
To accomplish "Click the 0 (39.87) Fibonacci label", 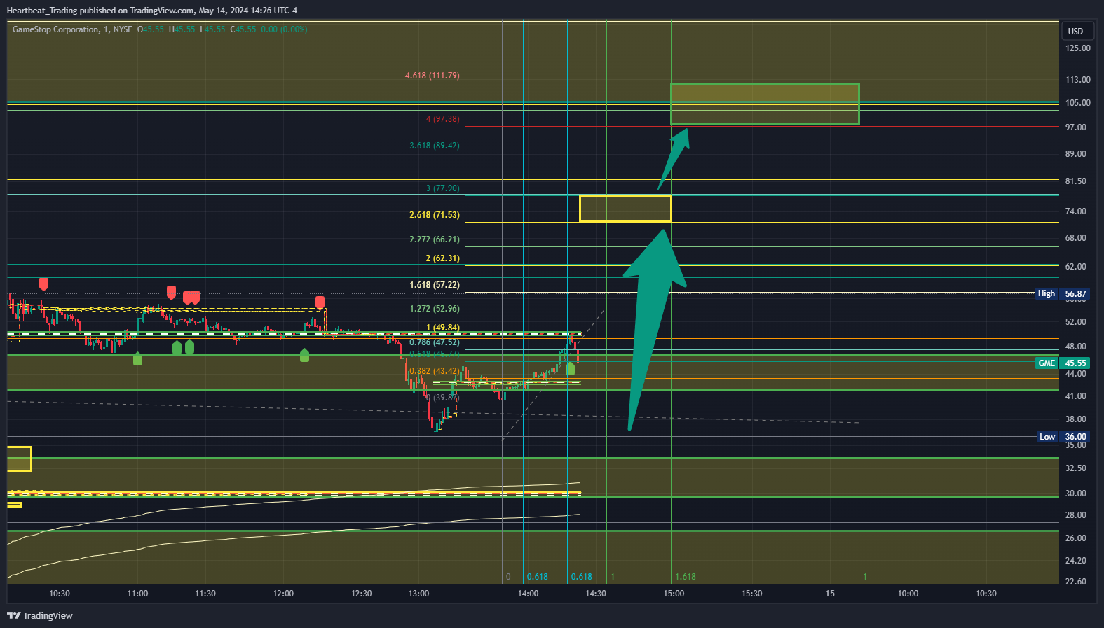I will point(443,398).
